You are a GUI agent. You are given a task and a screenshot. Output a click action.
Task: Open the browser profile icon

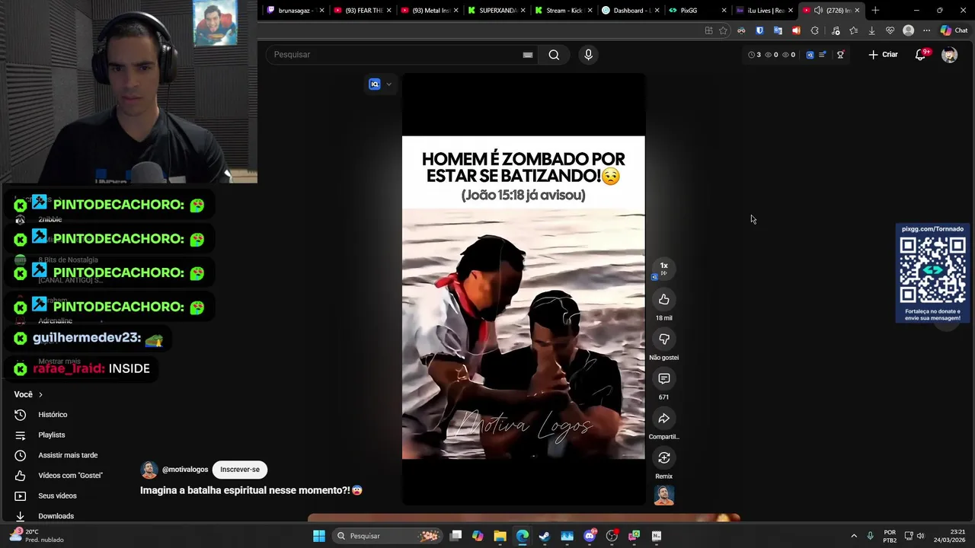pyautogui.click(x=908, y=31)
